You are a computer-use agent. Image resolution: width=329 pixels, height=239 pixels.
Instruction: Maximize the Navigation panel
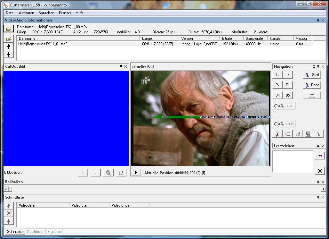(314, 66)
